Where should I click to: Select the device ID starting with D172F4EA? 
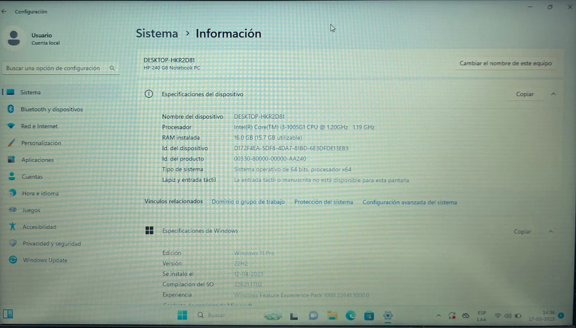point(291,148)
